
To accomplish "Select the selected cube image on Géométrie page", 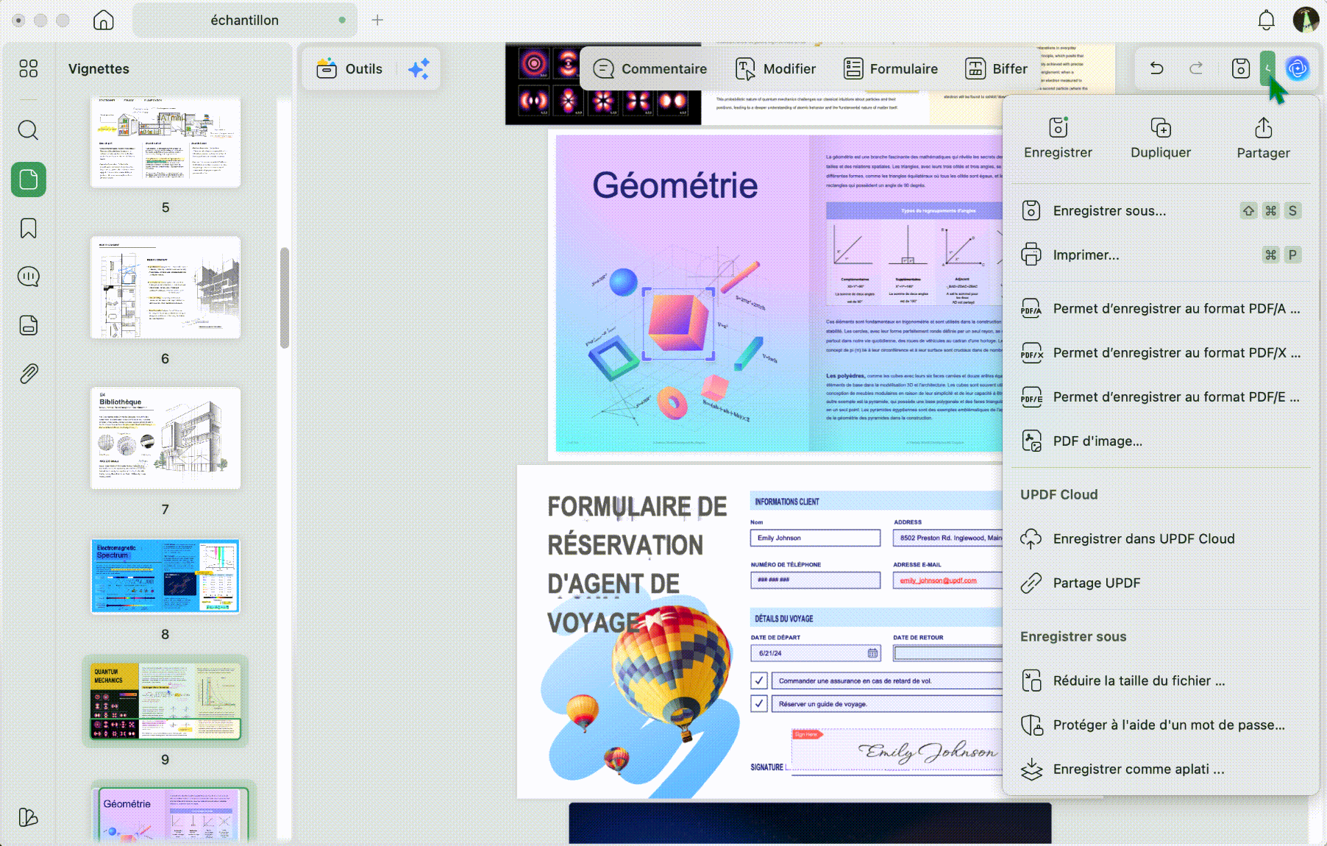I will (679, 324).
